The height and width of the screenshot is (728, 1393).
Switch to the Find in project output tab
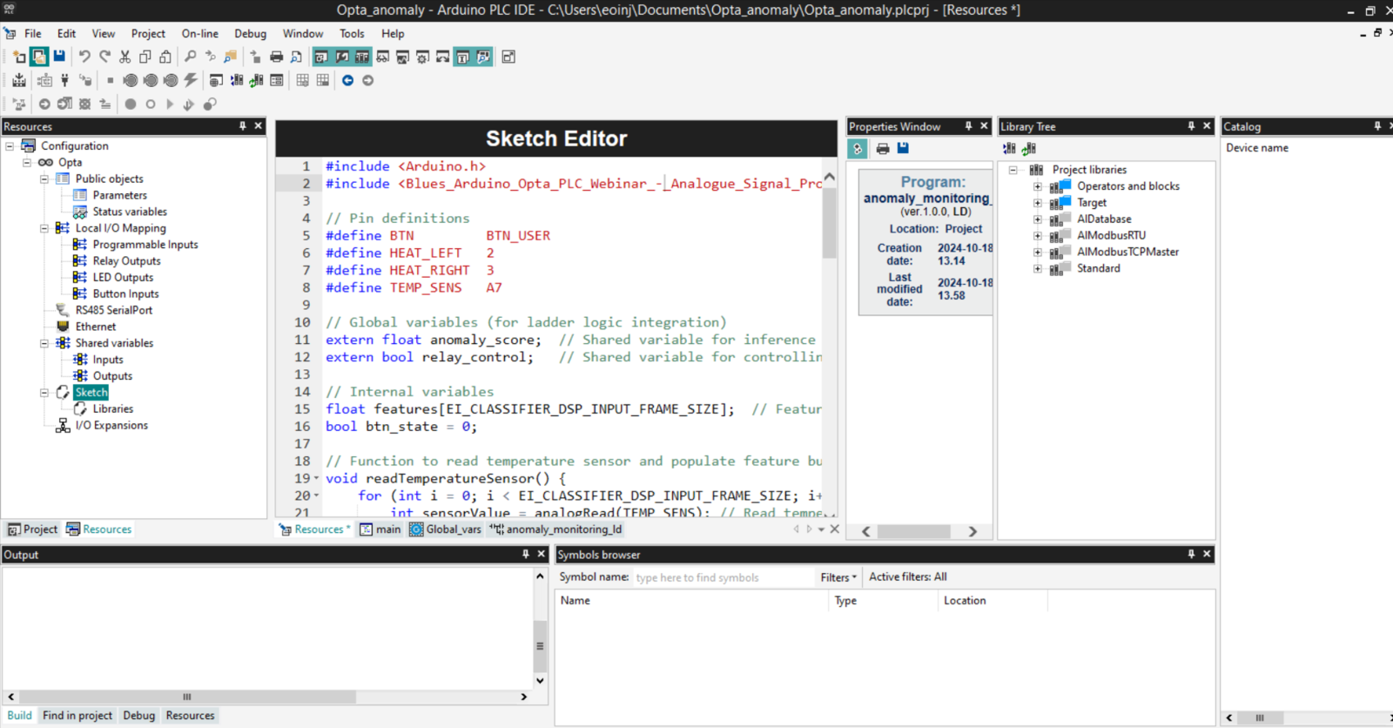pyautogui.click(x=77, y=716)
